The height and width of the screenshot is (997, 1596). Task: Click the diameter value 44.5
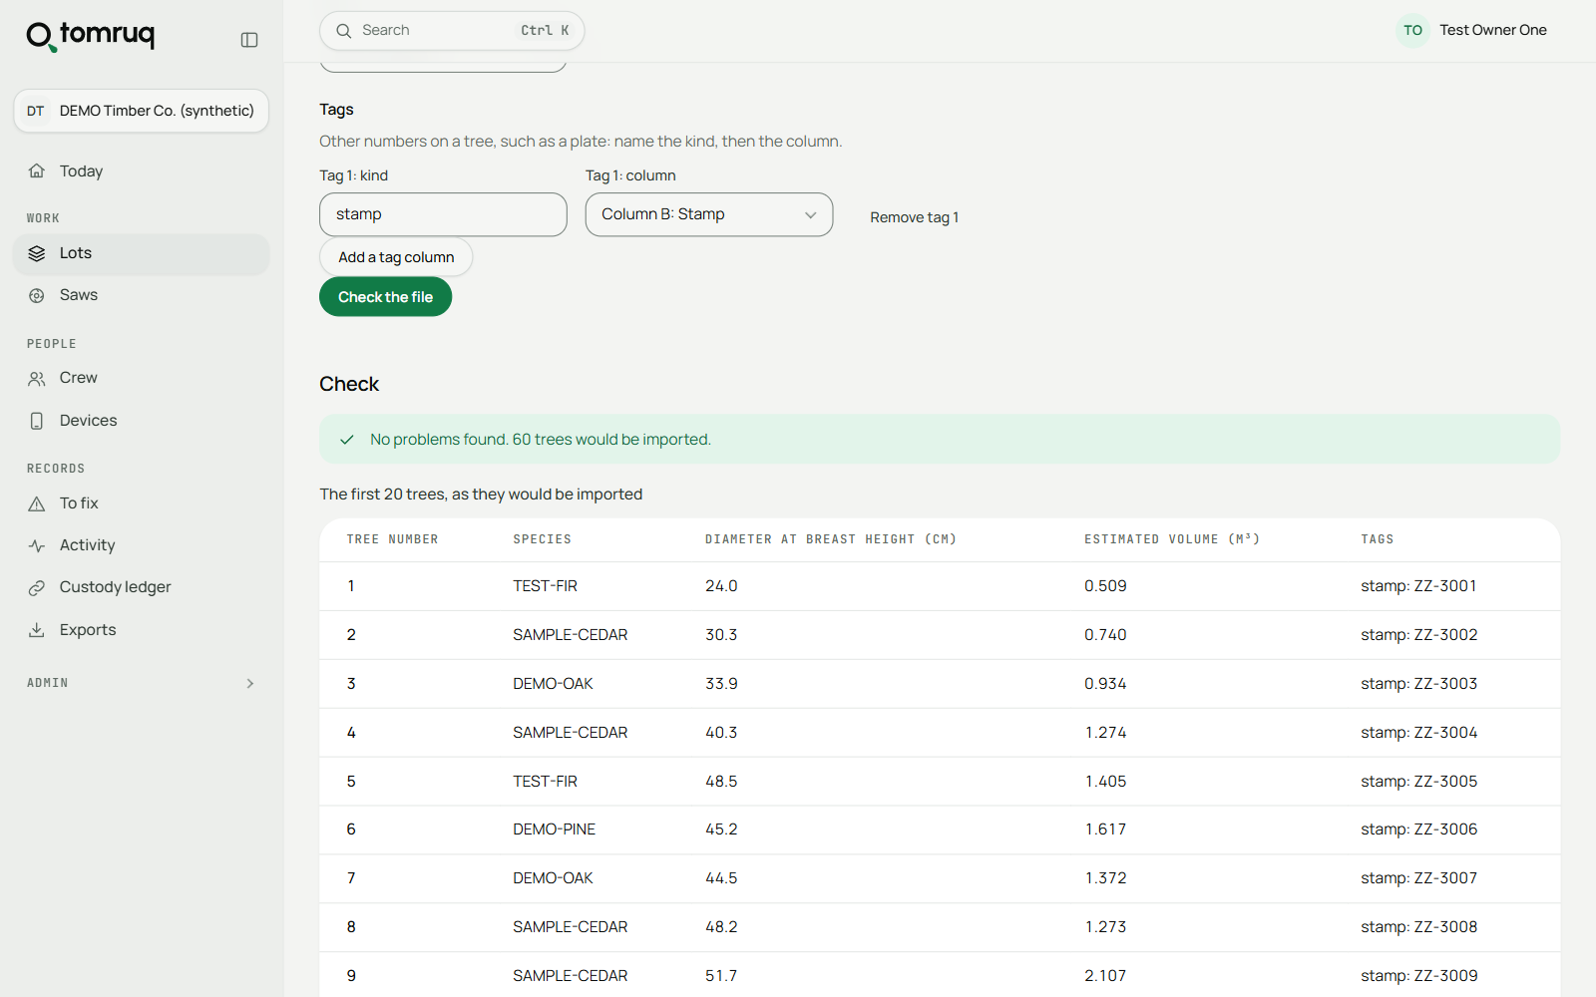point(721,878)
